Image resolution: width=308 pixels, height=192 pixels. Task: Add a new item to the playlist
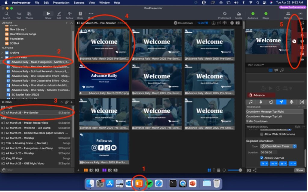tap(72, 102)
